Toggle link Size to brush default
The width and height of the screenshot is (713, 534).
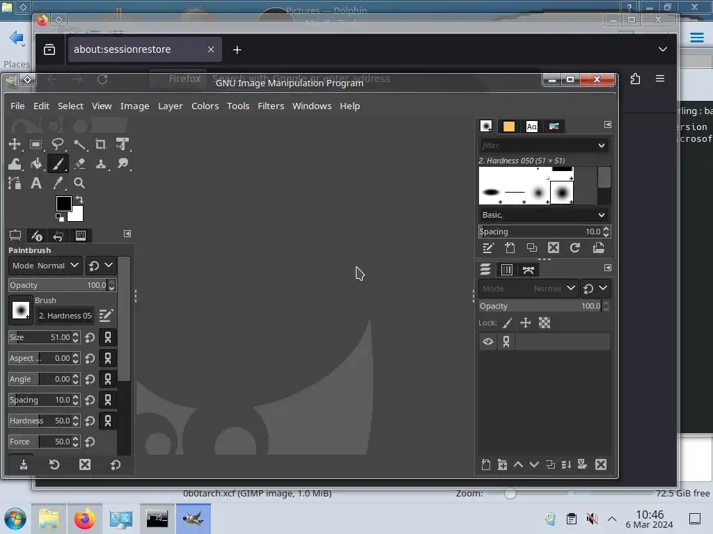(x=108, y=337)
